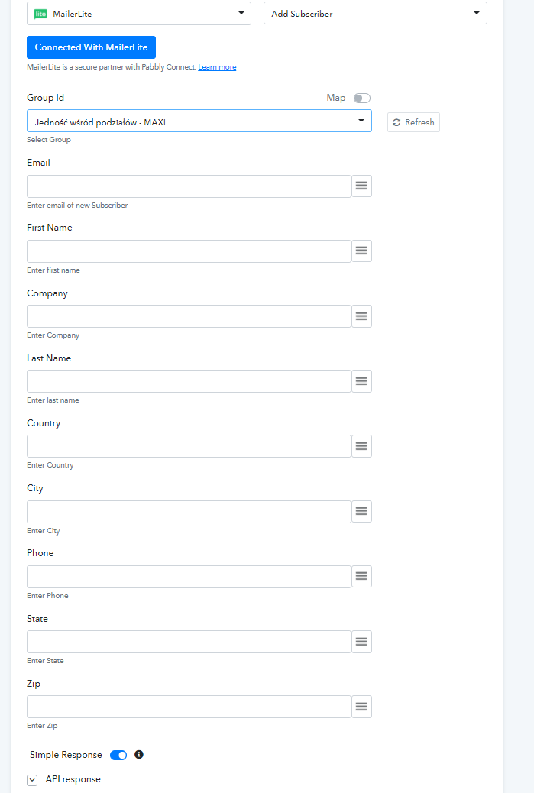534x793 pixels.
Task: Open the MailerLite app dropdown
Action: click(139, 14)
